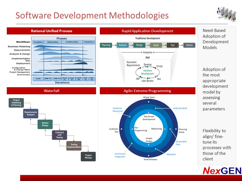Image resolution: width=242 pixels, height=181 pixels.
Task: Click the Need-Based Adoption of Development Models text
Action: (216, 39)
